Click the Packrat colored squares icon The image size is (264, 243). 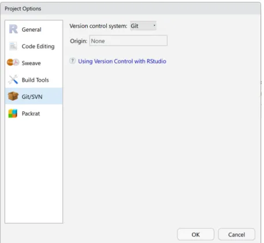point(13,113)
